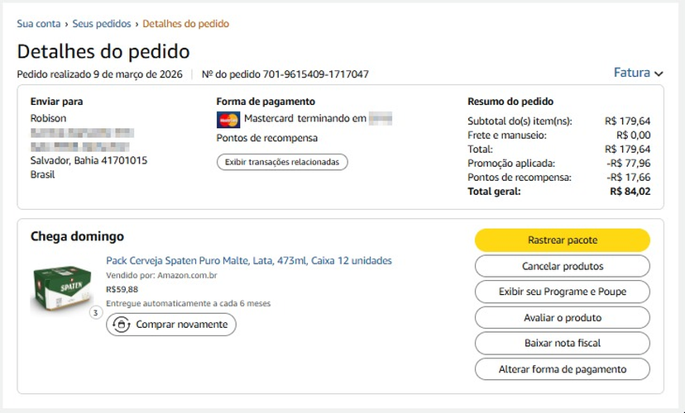Click the Spaten beer box thumbnail
The height and width of the screenshot is (413, 685).
[61, 286]
